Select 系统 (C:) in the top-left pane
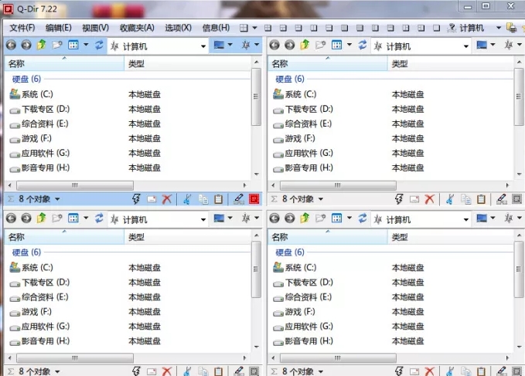Screen dimensions: 525x376 point(32,94)
